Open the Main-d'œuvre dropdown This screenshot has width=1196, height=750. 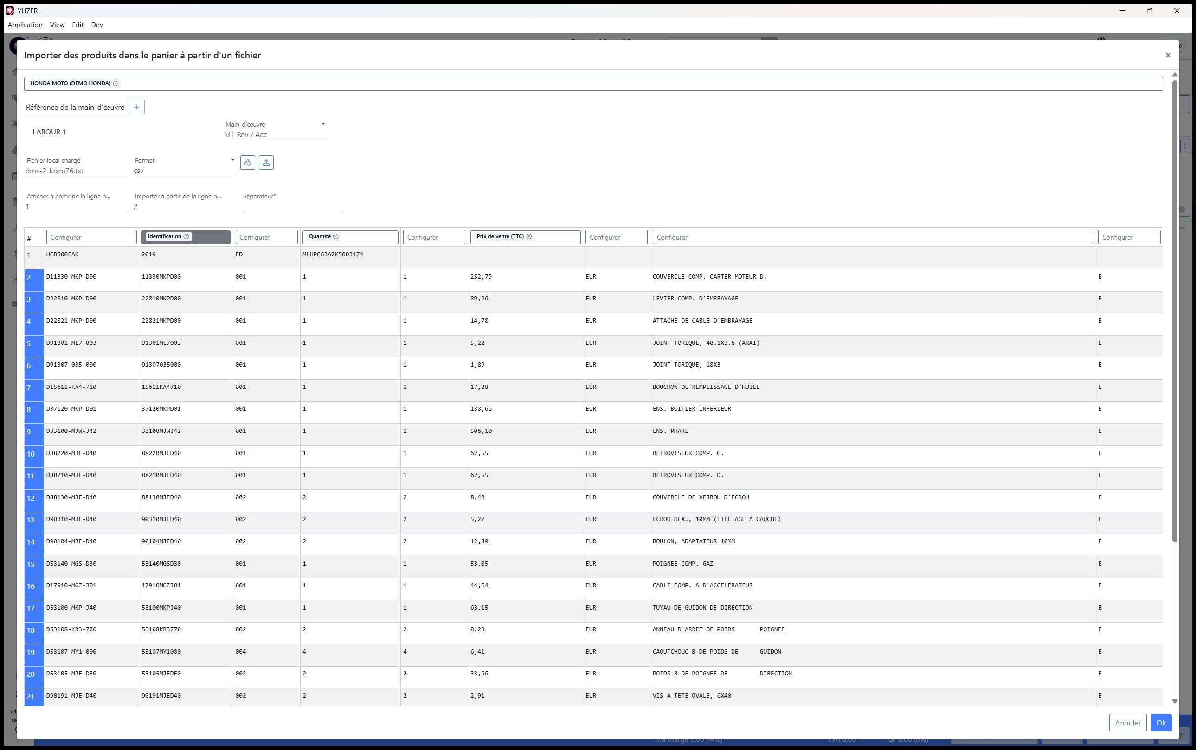[323, 124]
